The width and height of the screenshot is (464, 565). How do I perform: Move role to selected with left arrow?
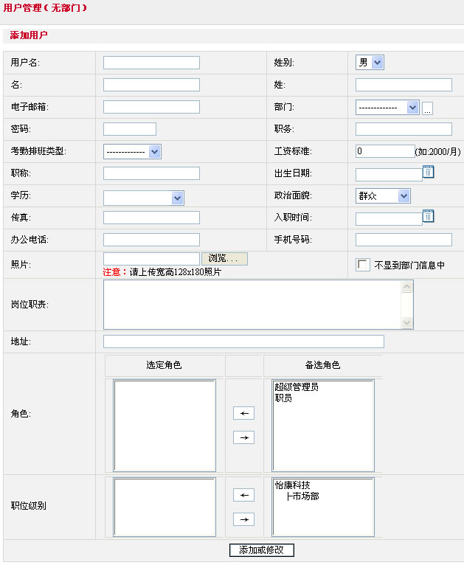(243, 413)
